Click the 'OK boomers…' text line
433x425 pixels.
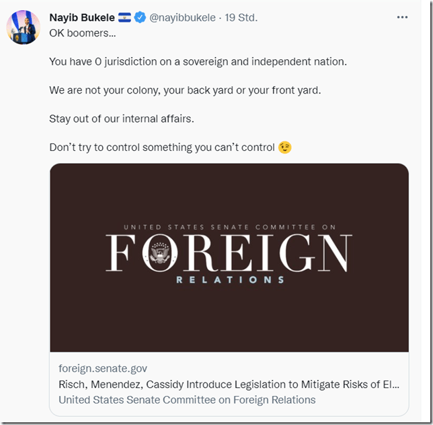coord(76,32)
